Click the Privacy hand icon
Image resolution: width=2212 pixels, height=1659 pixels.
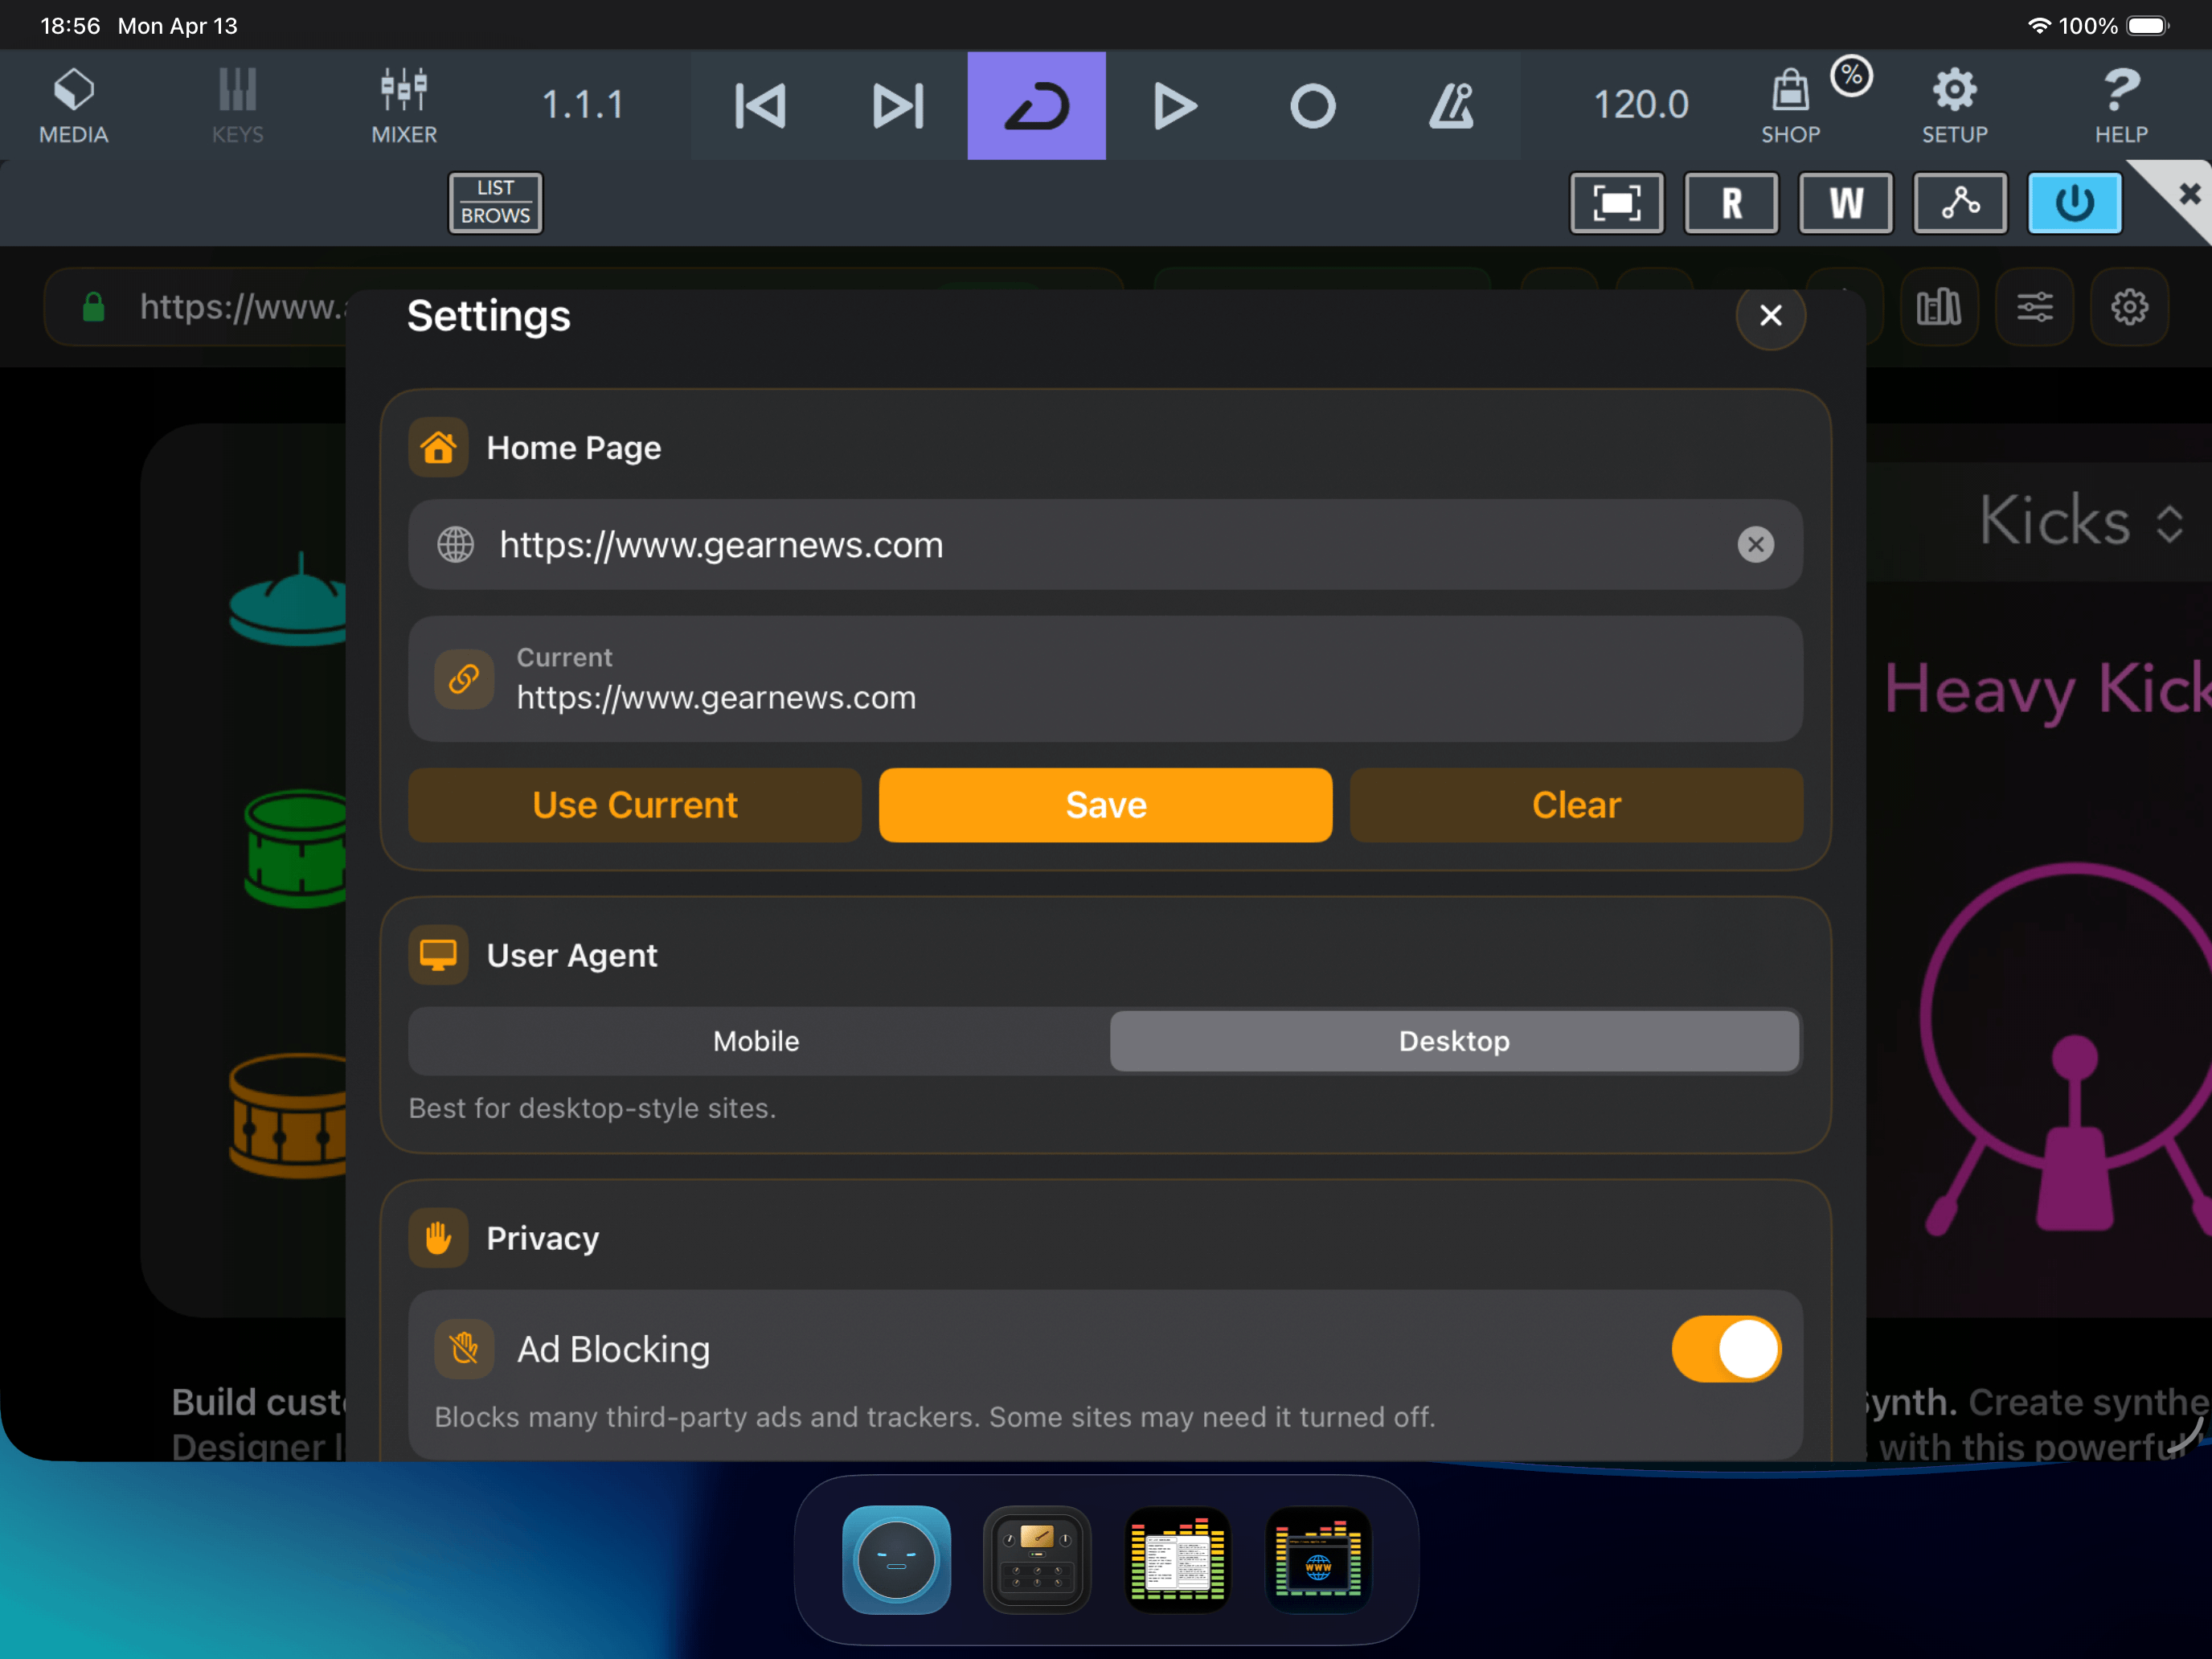(x=438, y=1238)
